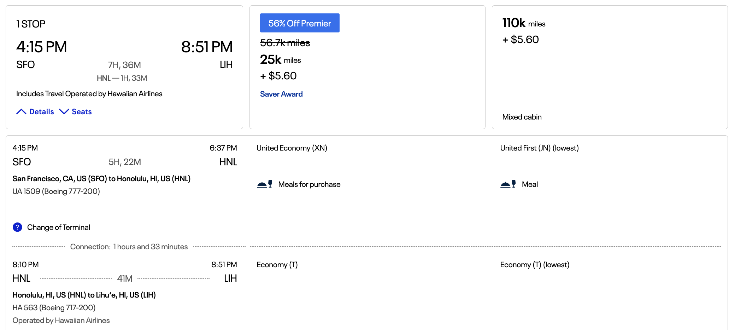Viewport: 735px width, 330px height.
Task: Click the 'Honolulu, HI, US (HNL) to Lihuʻe' heading
Action: (x=84, y=295)
